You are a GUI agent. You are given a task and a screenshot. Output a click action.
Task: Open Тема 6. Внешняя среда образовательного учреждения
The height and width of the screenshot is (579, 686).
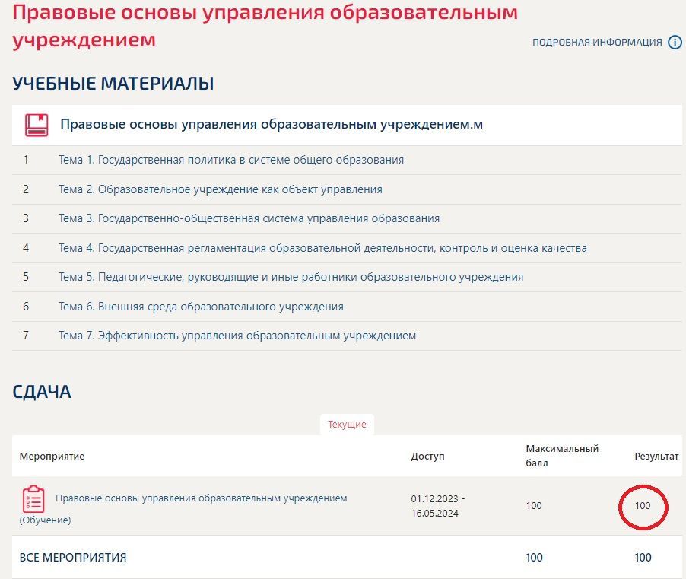click(201, 307)
